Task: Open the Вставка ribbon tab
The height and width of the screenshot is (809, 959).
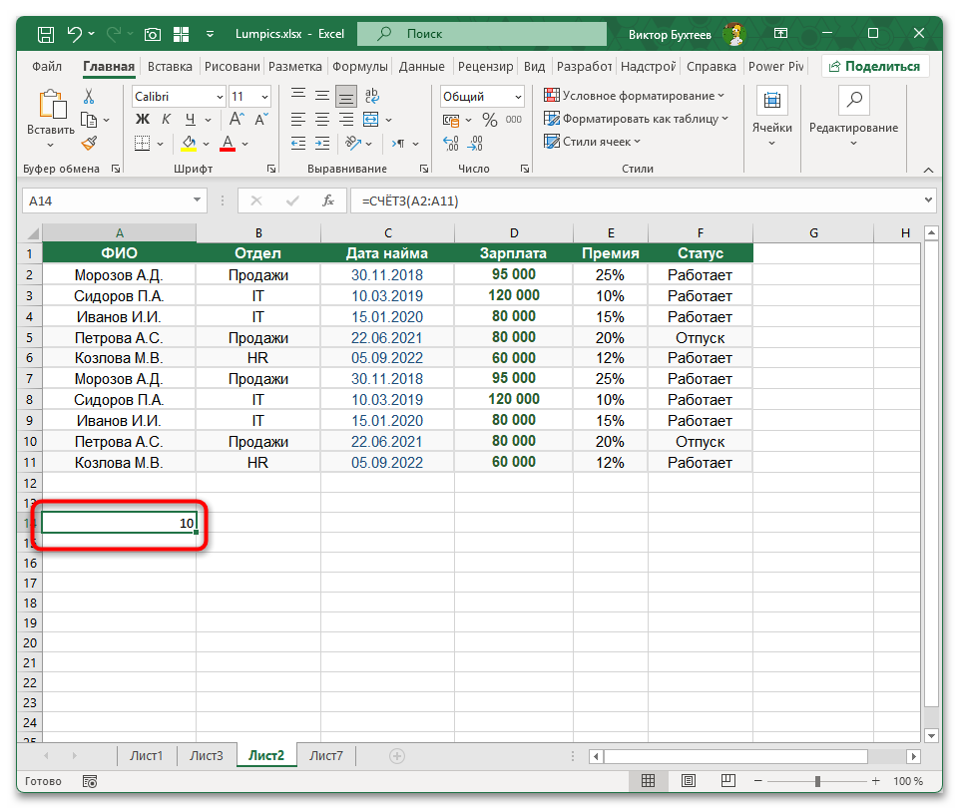Action: tap(170, 66)
